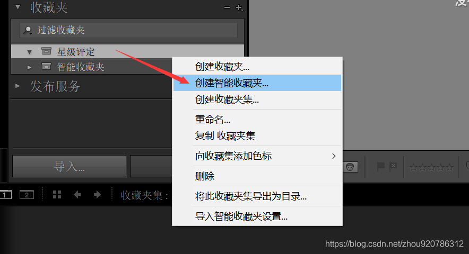Collapse the 收藏夹 panel triangle
The height and width of the screenshot is (254, 469).
(18, 7)
